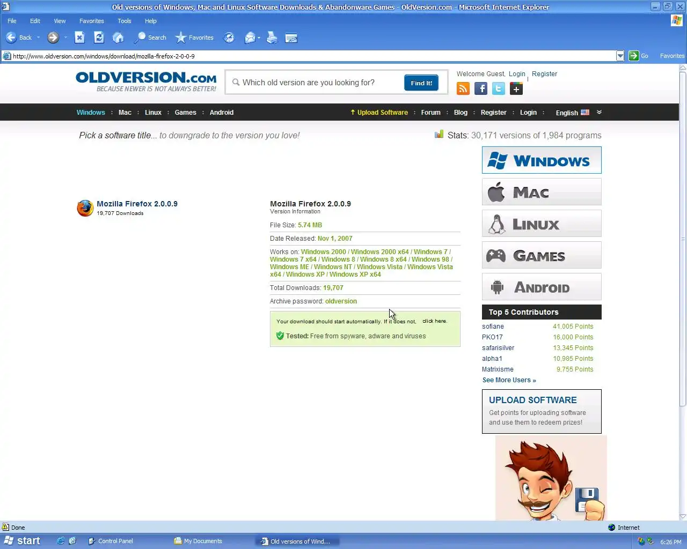
Task: Expand the English language dropdown
Action: point(573,113)
